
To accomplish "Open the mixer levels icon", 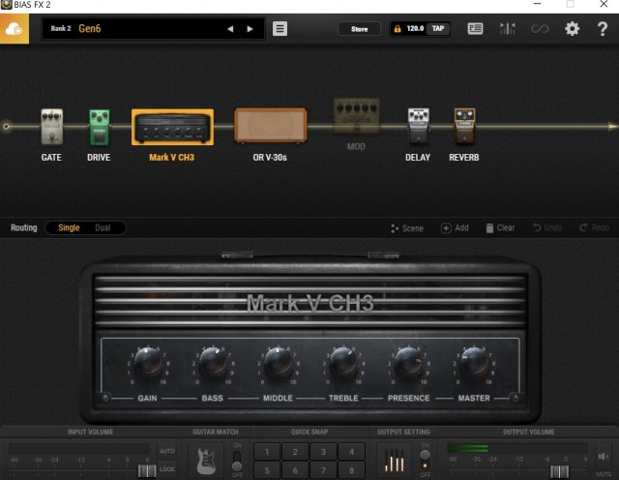I will [507, 28].
